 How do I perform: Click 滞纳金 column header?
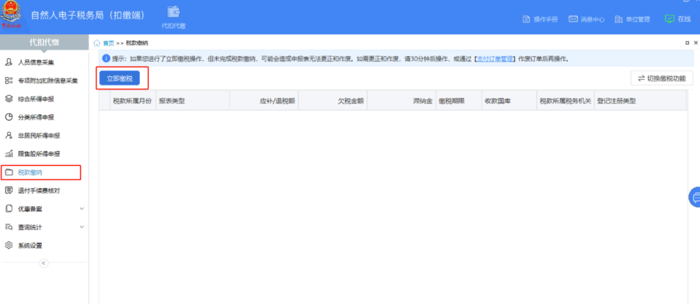(401, 101)
